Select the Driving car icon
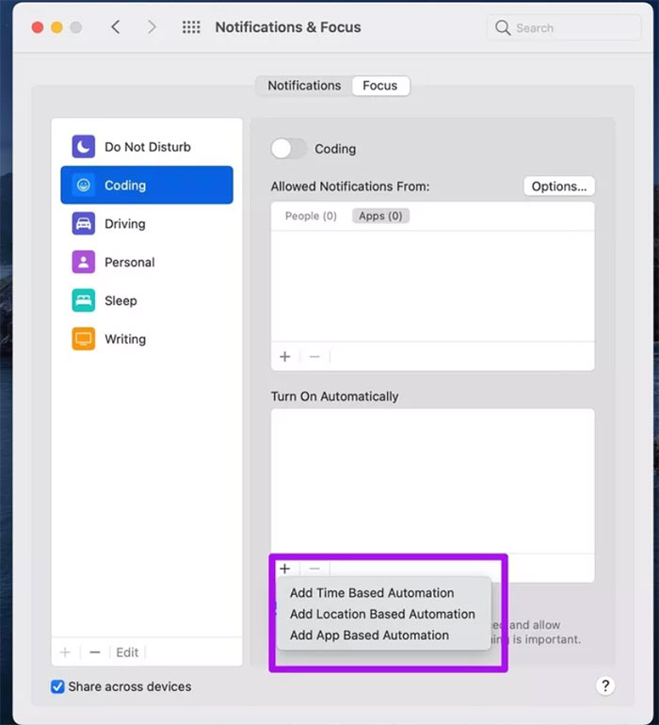The height and width of the screenshot is (725, 659). (84, 224)
